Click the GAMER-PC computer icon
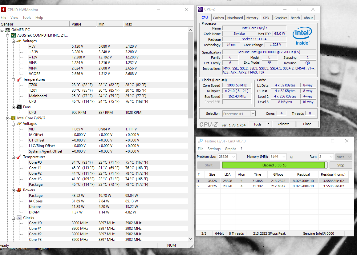 (7, 30)
